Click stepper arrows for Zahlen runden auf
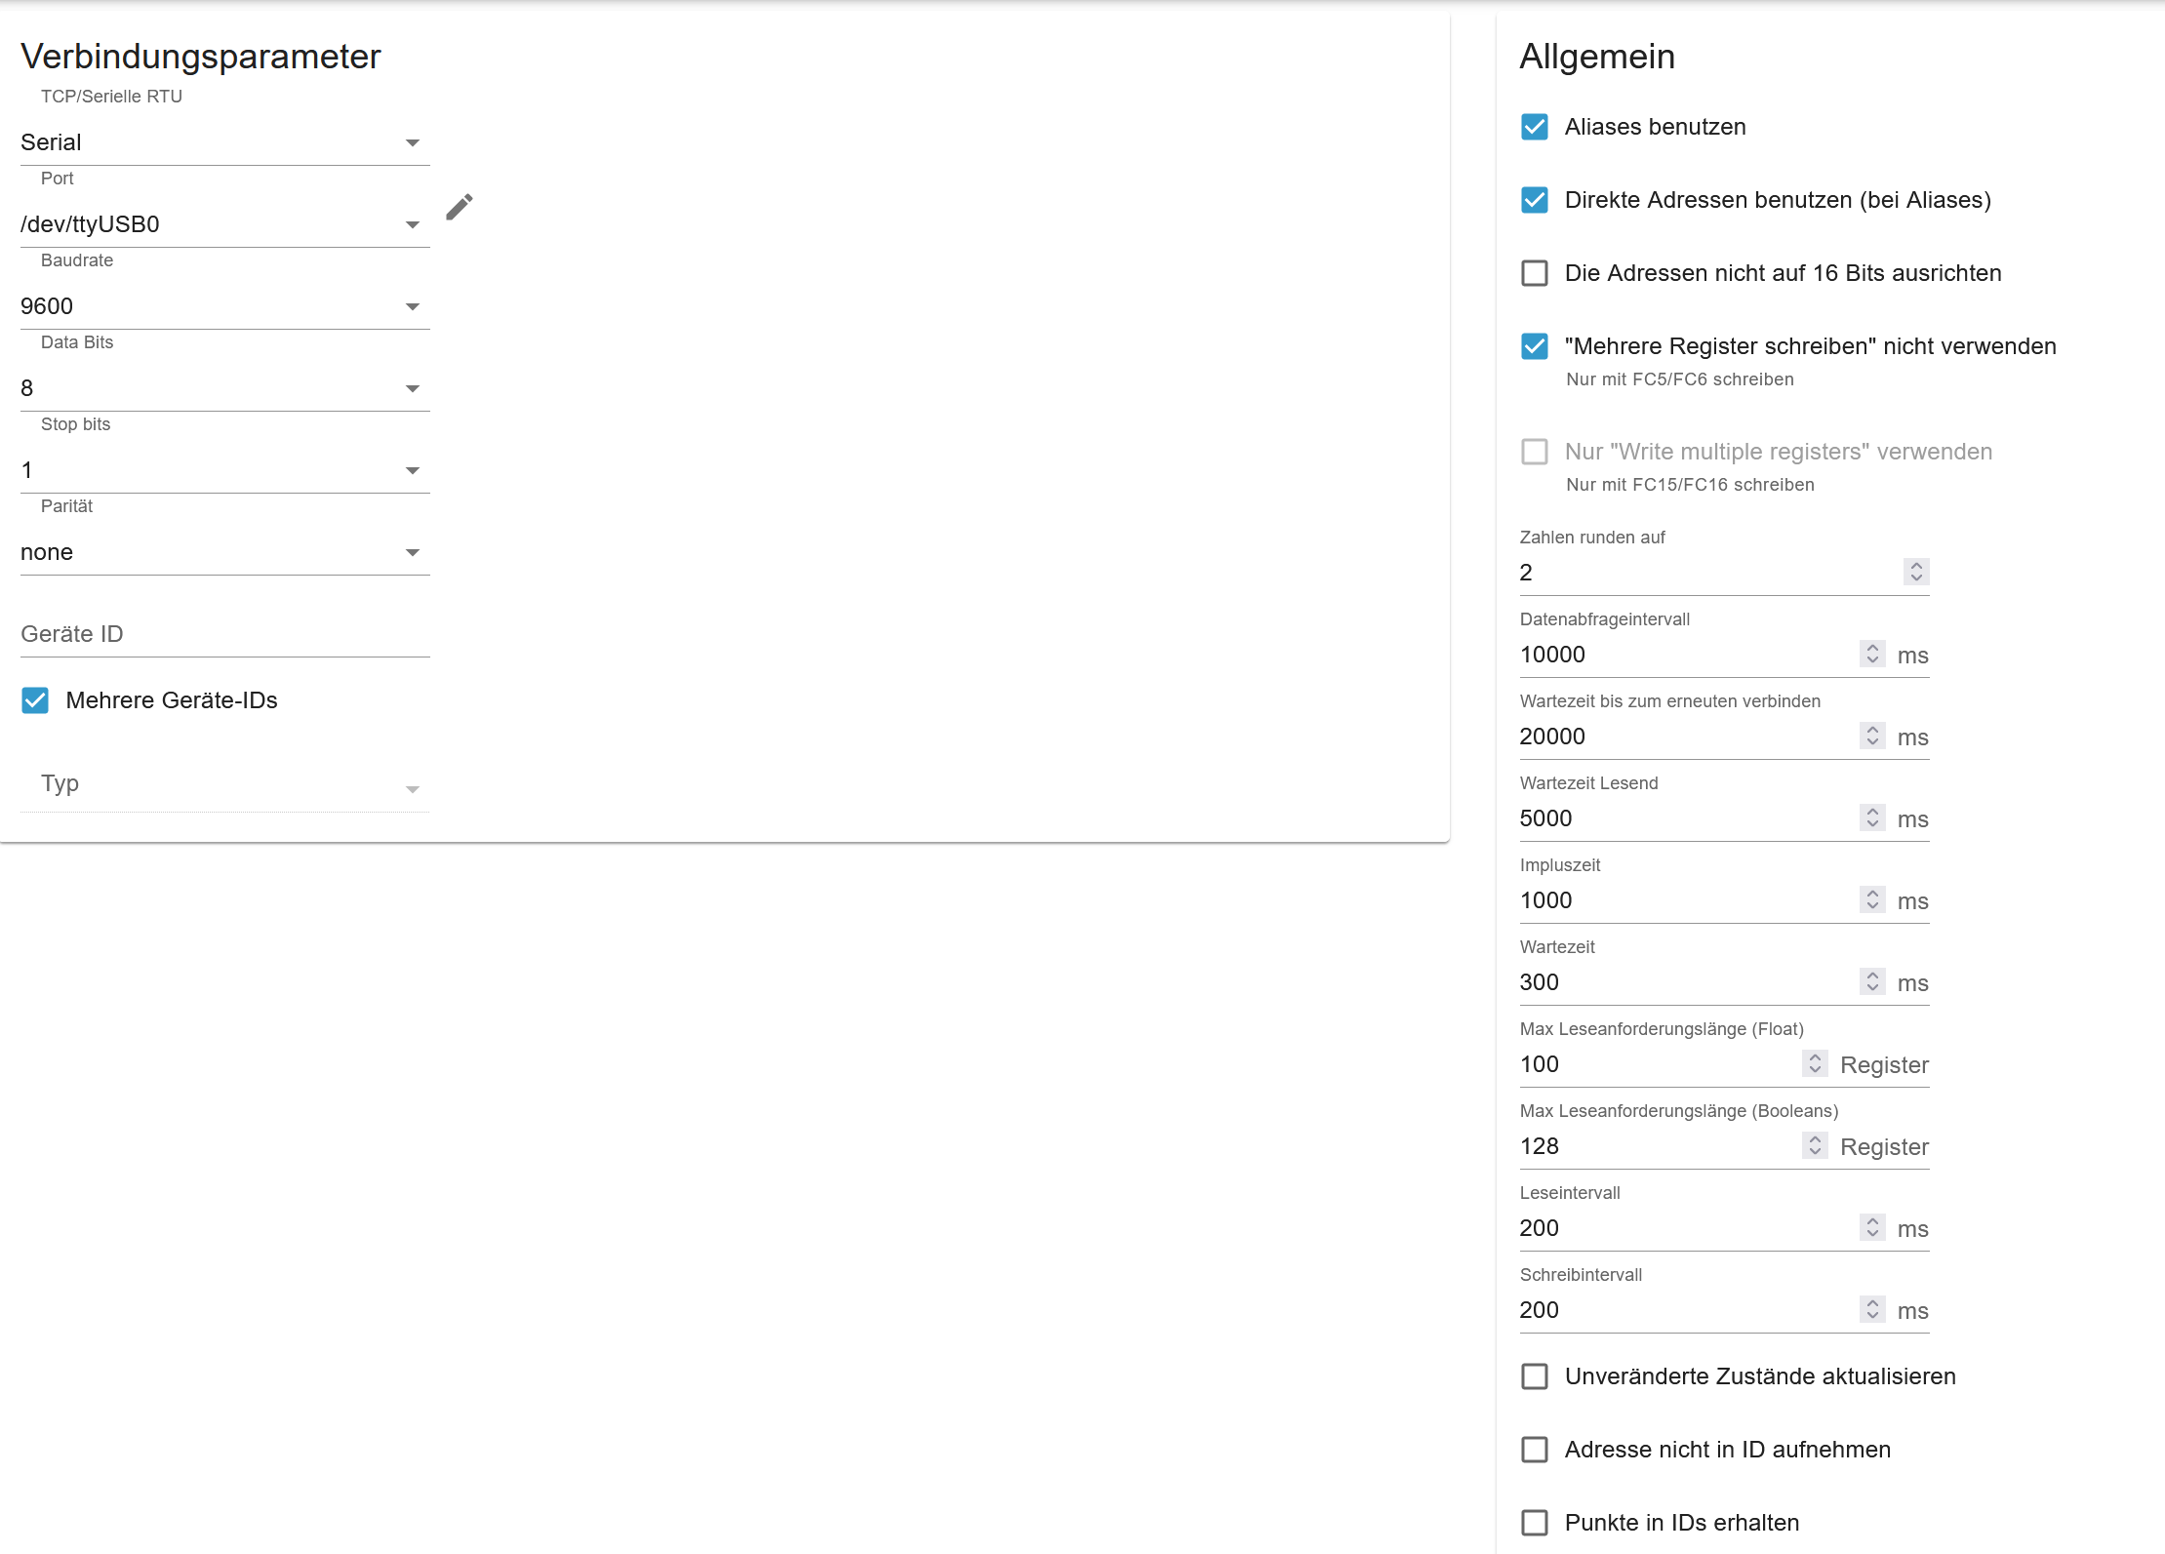The width and height of the screenshot is (2165, 1554). click(x=1915, y=572)
